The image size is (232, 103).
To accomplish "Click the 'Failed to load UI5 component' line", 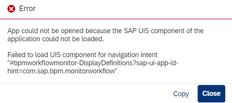I will pos(83,55).
